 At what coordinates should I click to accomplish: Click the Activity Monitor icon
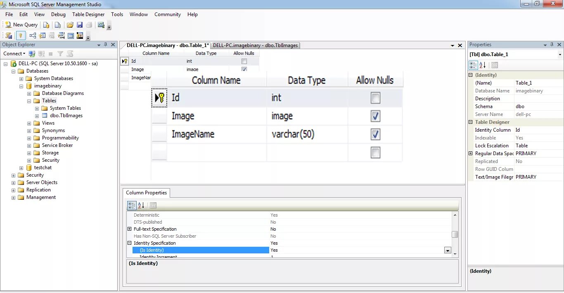pyautogui.click(x=101, y=25)
